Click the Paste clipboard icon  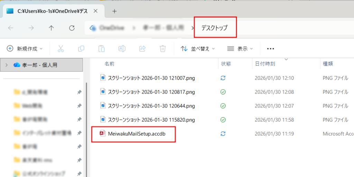101,49
